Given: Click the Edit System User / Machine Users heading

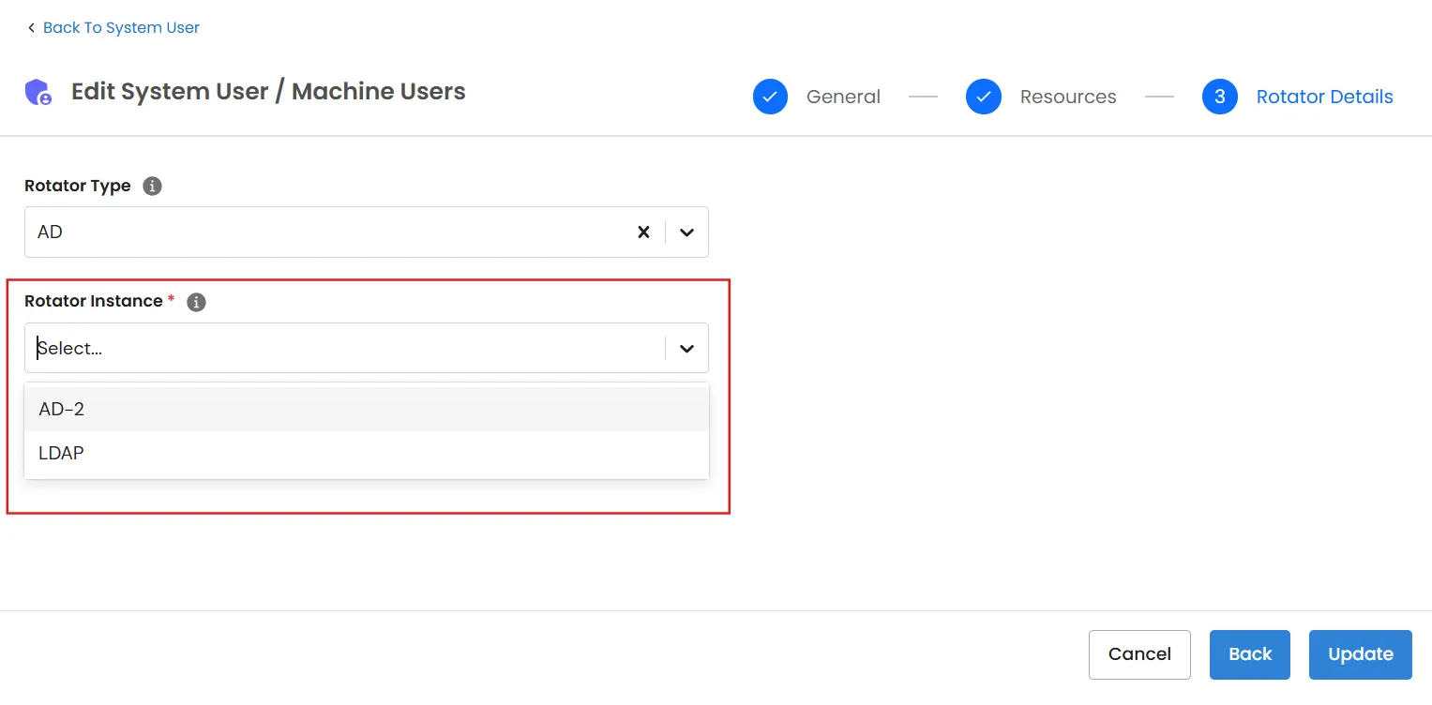Looking at the screenshot, I should tap(268, 92).
